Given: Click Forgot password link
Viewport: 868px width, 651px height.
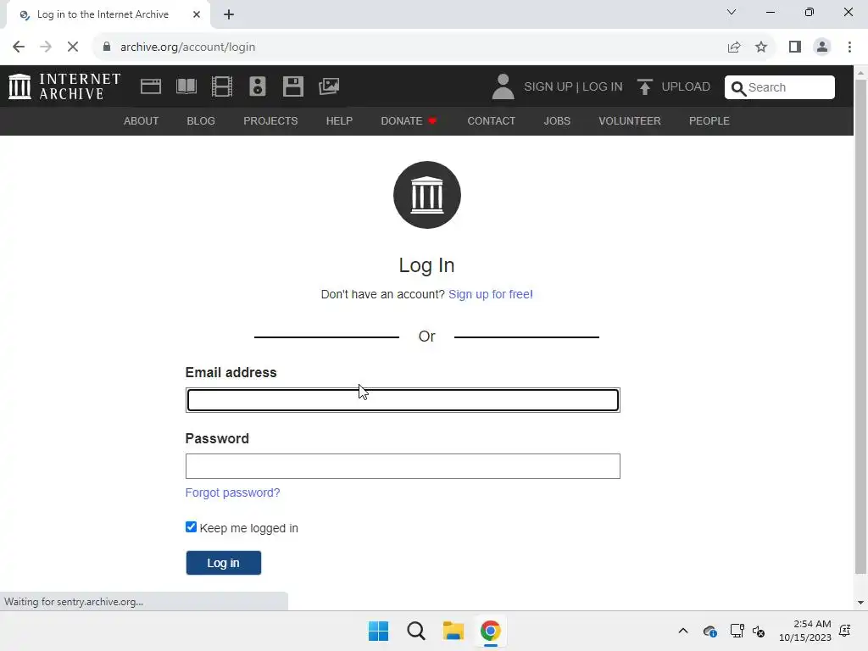Looking at the screenshot, I should 232,492.
